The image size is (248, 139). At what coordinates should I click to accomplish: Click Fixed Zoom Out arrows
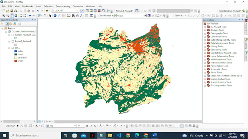coord(25,16)
